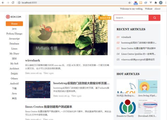Viewport: 167px width, 120px height.
Task: Open the Extensions puzzle piece menu
Action: (156, 3)
